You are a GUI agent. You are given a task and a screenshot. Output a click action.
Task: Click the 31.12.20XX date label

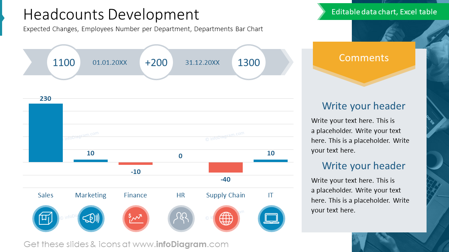(x=202, y=63)
